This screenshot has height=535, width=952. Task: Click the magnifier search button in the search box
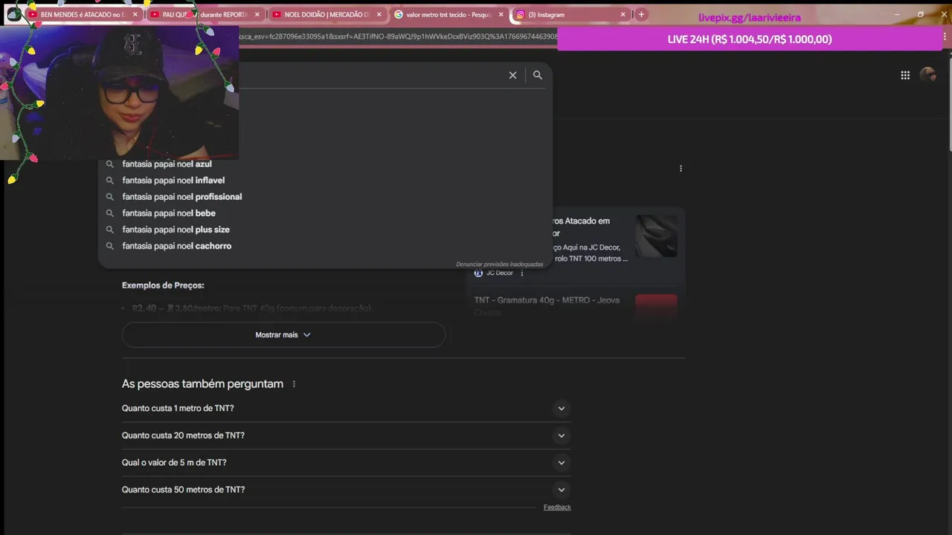tap(538, 75)
